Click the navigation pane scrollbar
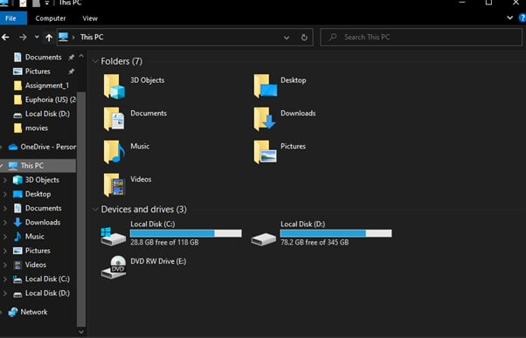Viewport: 526px width, 338px height. pos(81,209)
